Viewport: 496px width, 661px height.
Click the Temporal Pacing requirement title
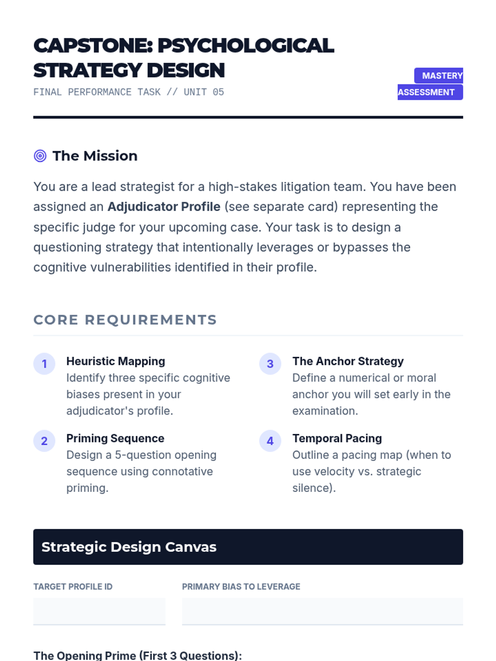click(x=337, y=438)
